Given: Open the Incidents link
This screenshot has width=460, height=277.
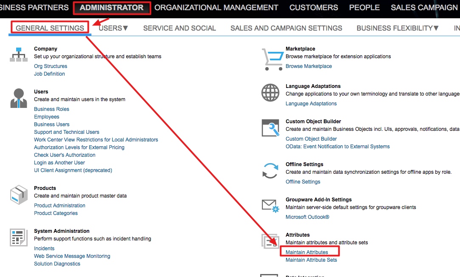Looking at the screenshot, I should click(x=44, y=248).
